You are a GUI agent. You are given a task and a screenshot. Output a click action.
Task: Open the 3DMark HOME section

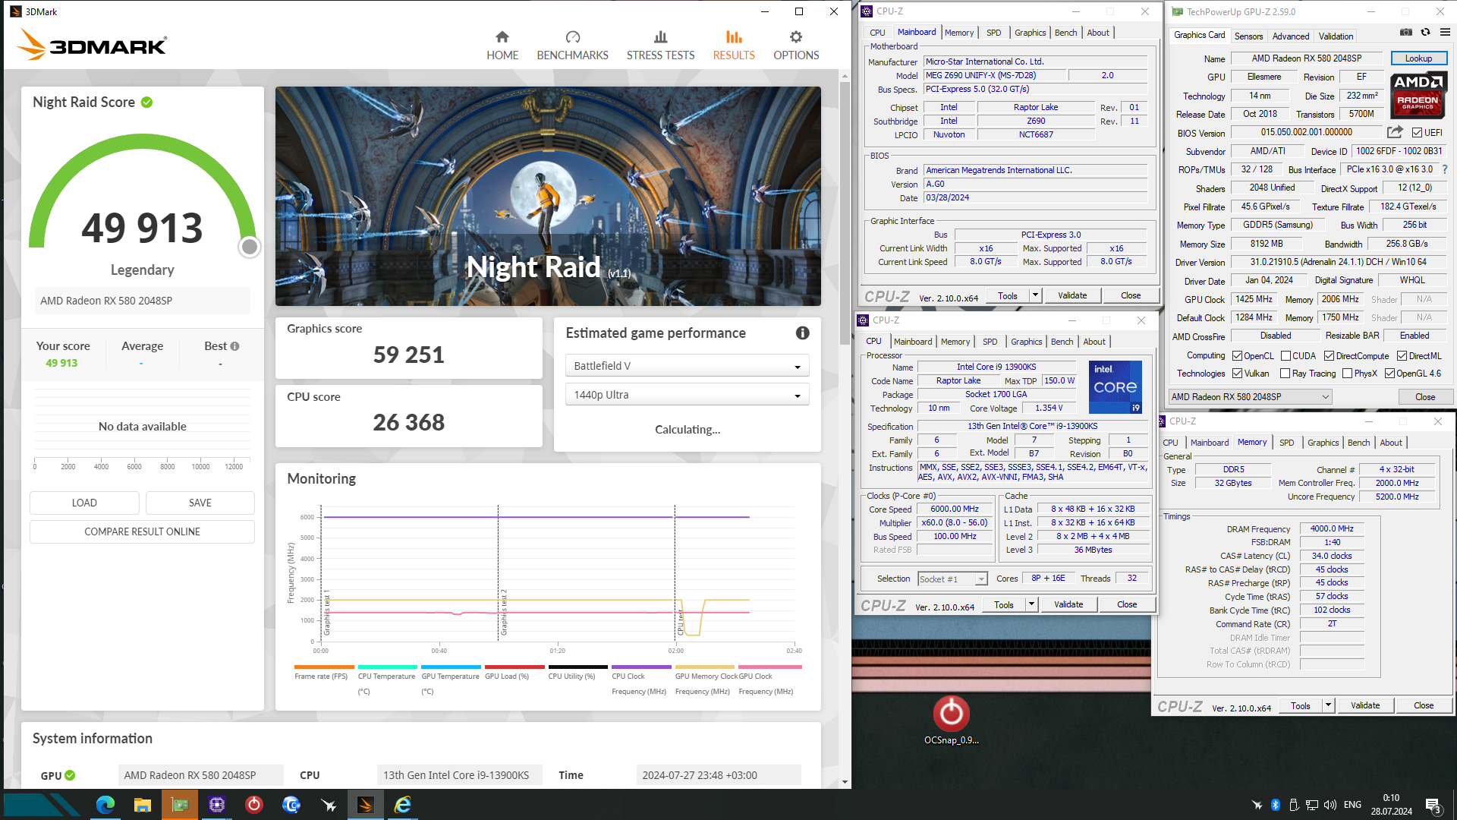pyautogui.click(x=502, y=46)
